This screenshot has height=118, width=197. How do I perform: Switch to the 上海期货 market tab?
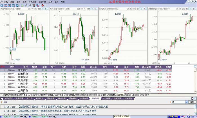pos(6,95)
